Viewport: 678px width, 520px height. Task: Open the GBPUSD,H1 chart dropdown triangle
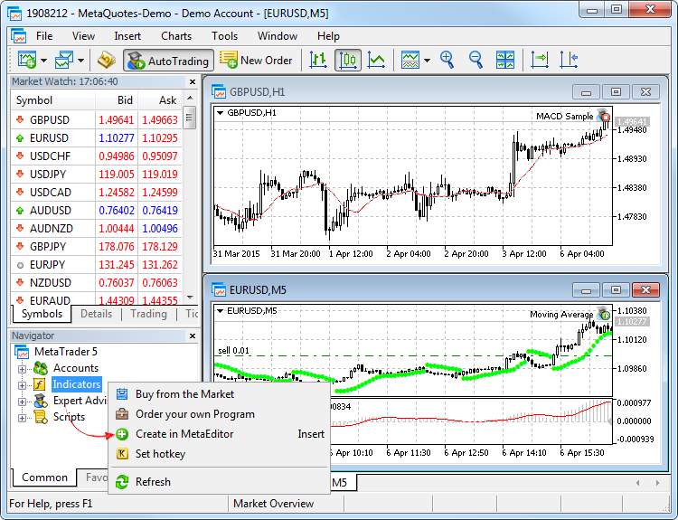(x=220, y=113)
